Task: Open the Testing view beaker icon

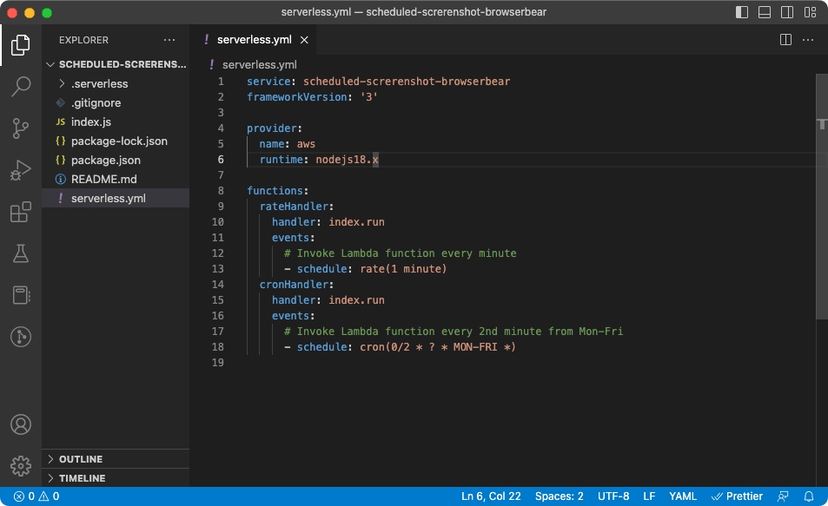Action: point(20,253)
